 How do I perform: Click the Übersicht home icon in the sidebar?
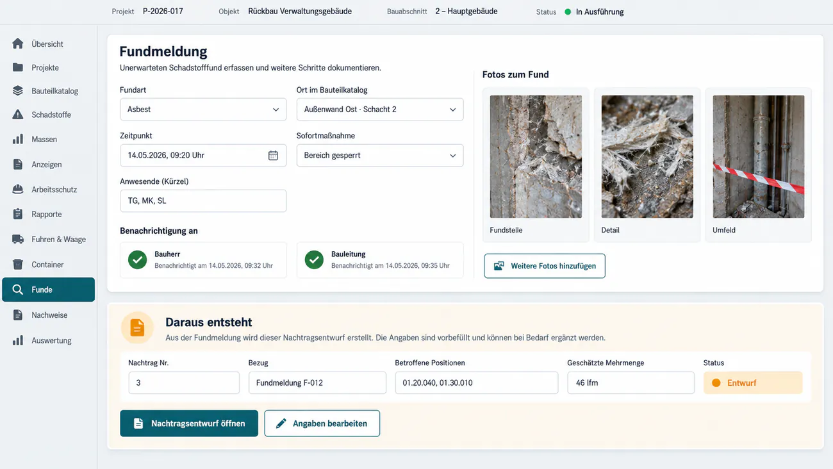coord(18,44)
